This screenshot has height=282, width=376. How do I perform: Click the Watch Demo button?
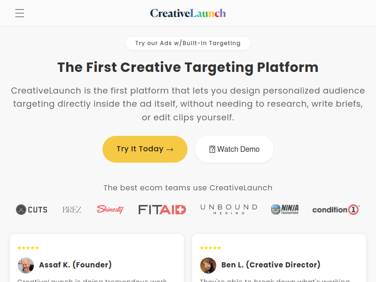tap(234, 149)
